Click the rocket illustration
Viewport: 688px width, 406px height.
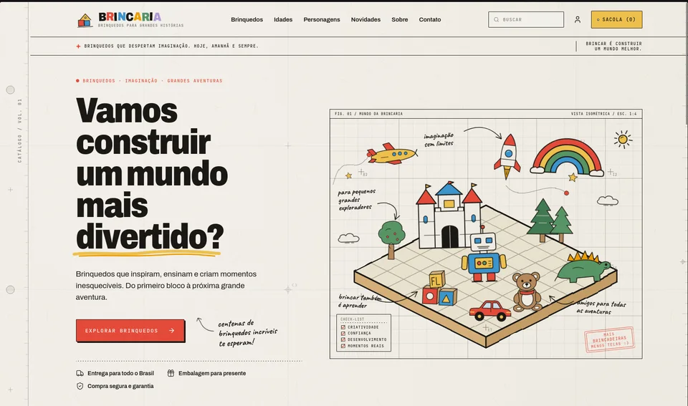point(507,155)
